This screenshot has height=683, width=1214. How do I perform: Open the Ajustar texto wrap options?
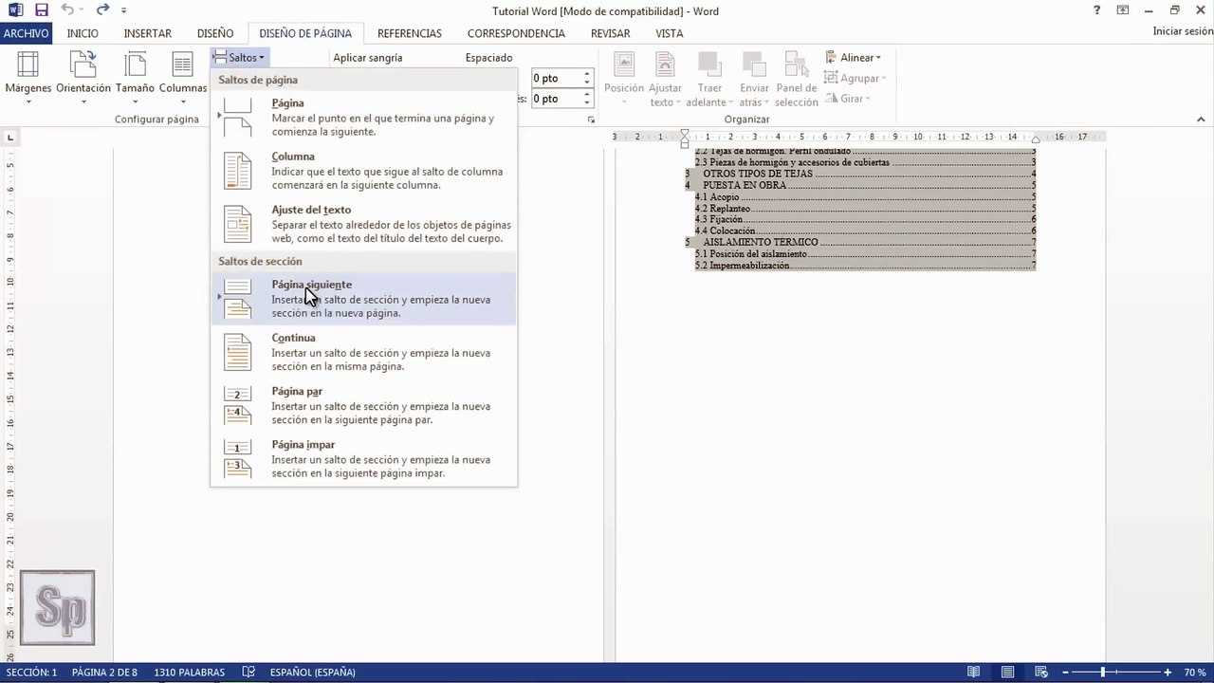(x=665, y=78)
